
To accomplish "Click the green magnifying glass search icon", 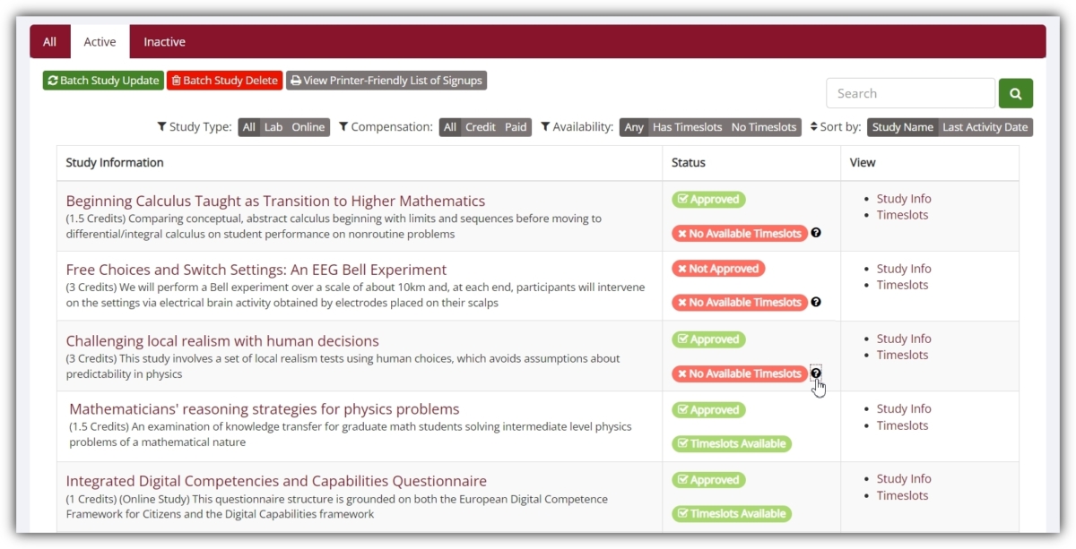I will pos(1015,92).
